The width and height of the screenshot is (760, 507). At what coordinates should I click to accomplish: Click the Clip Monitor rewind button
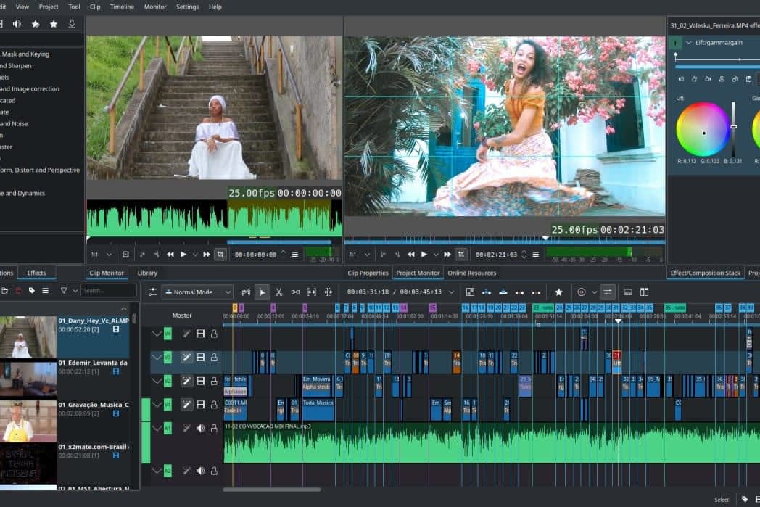tap(170, 255)
